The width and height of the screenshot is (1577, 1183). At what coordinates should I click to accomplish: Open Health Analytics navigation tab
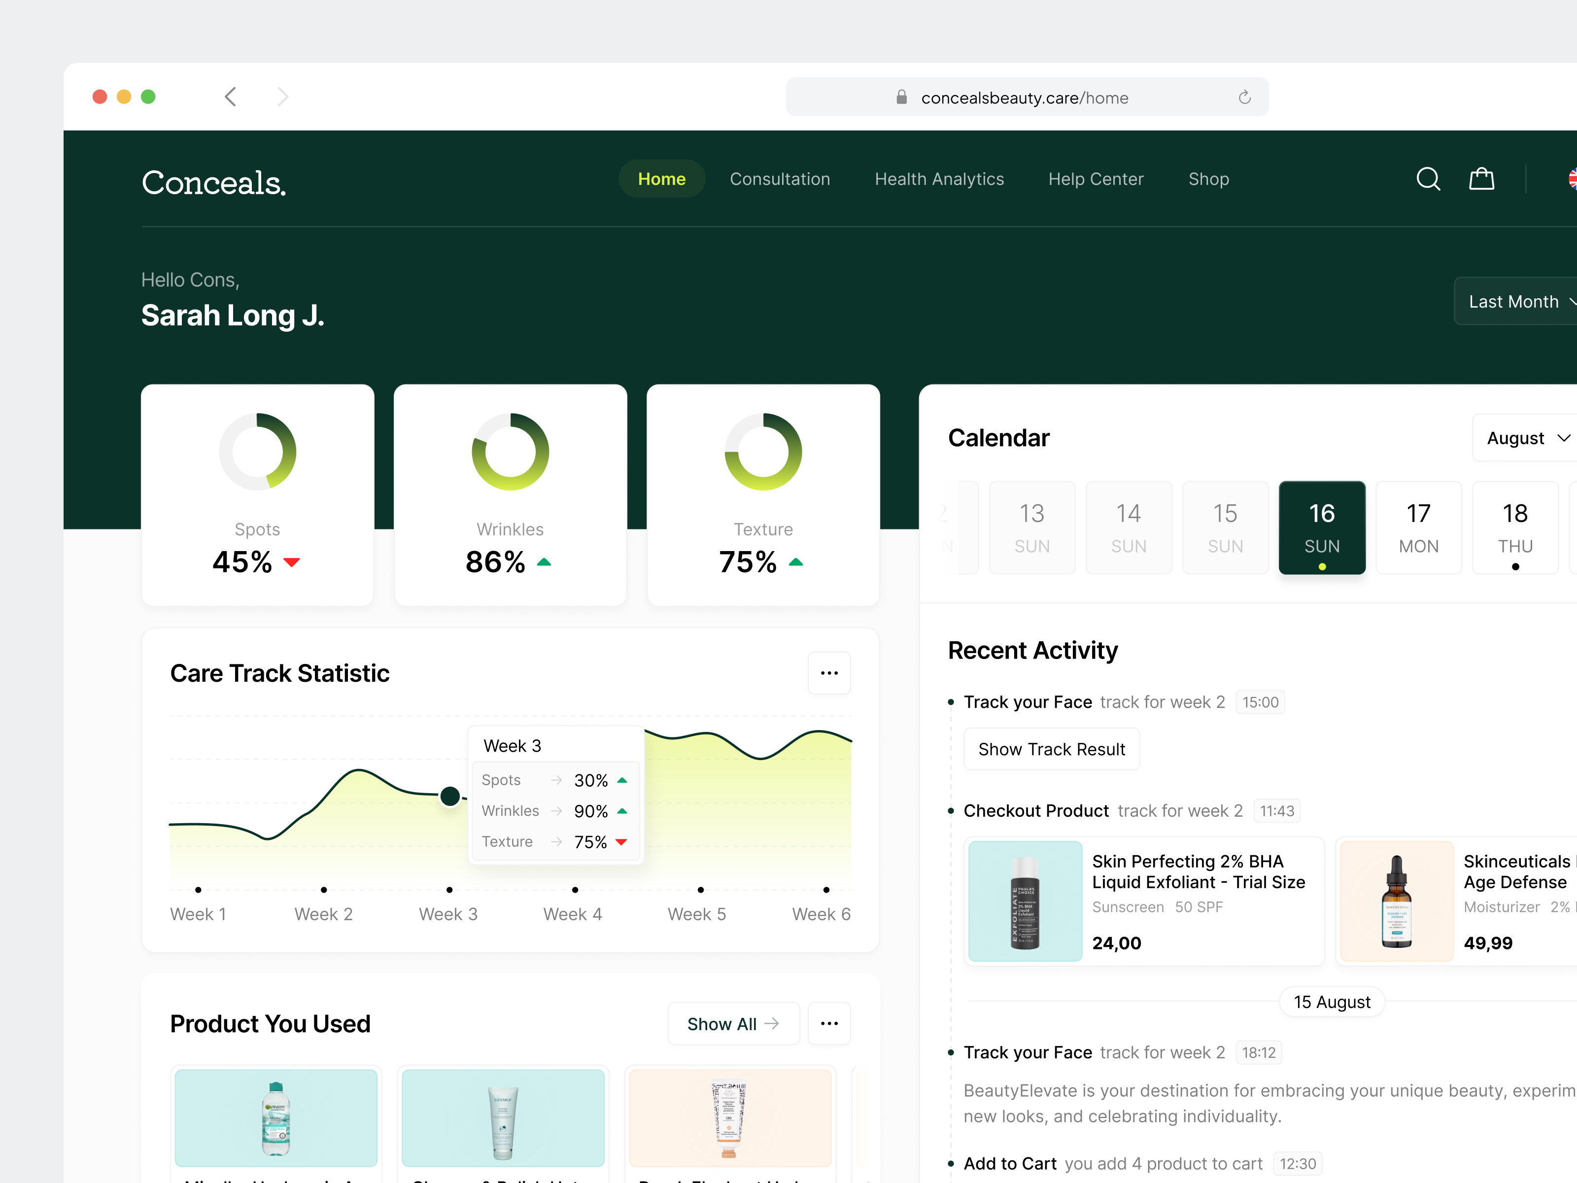(939, 179)
